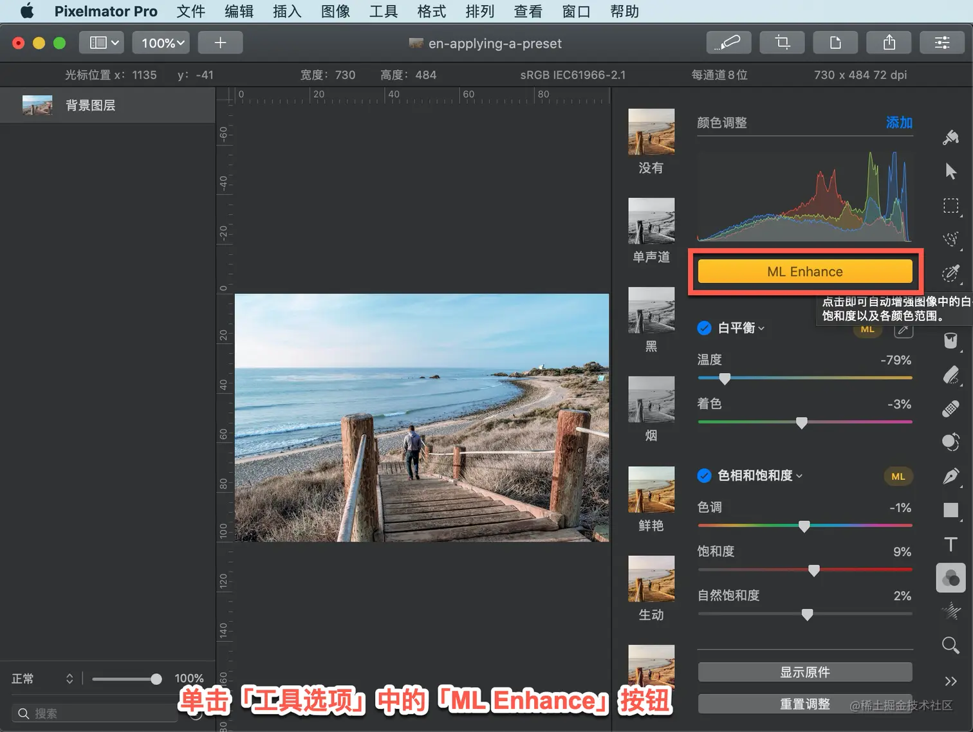This screenshot has height=732, width=973.
Task: Click the 重置调整 button
Action: pyautogui.click(x=805, y=704)
